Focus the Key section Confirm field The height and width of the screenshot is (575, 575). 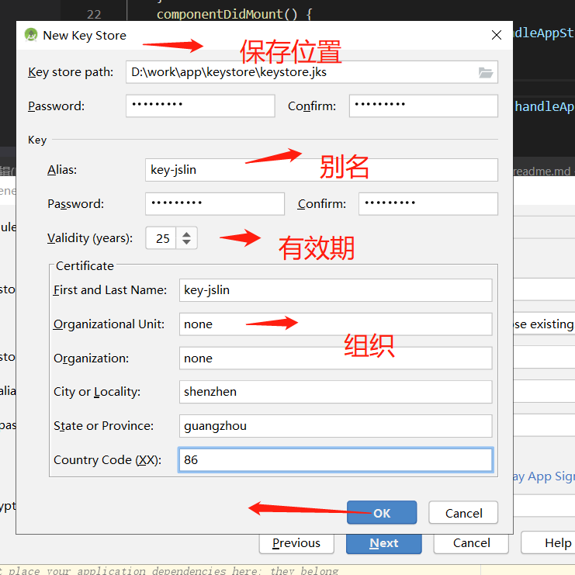point(428,204)
